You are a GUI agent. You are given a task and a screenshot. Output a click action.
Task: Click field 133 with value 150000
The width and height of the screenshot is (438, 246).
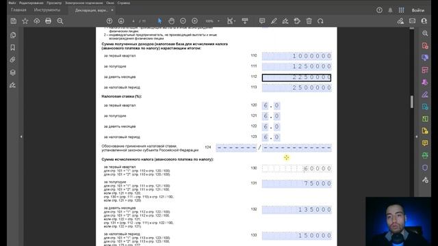click(296, 235)
